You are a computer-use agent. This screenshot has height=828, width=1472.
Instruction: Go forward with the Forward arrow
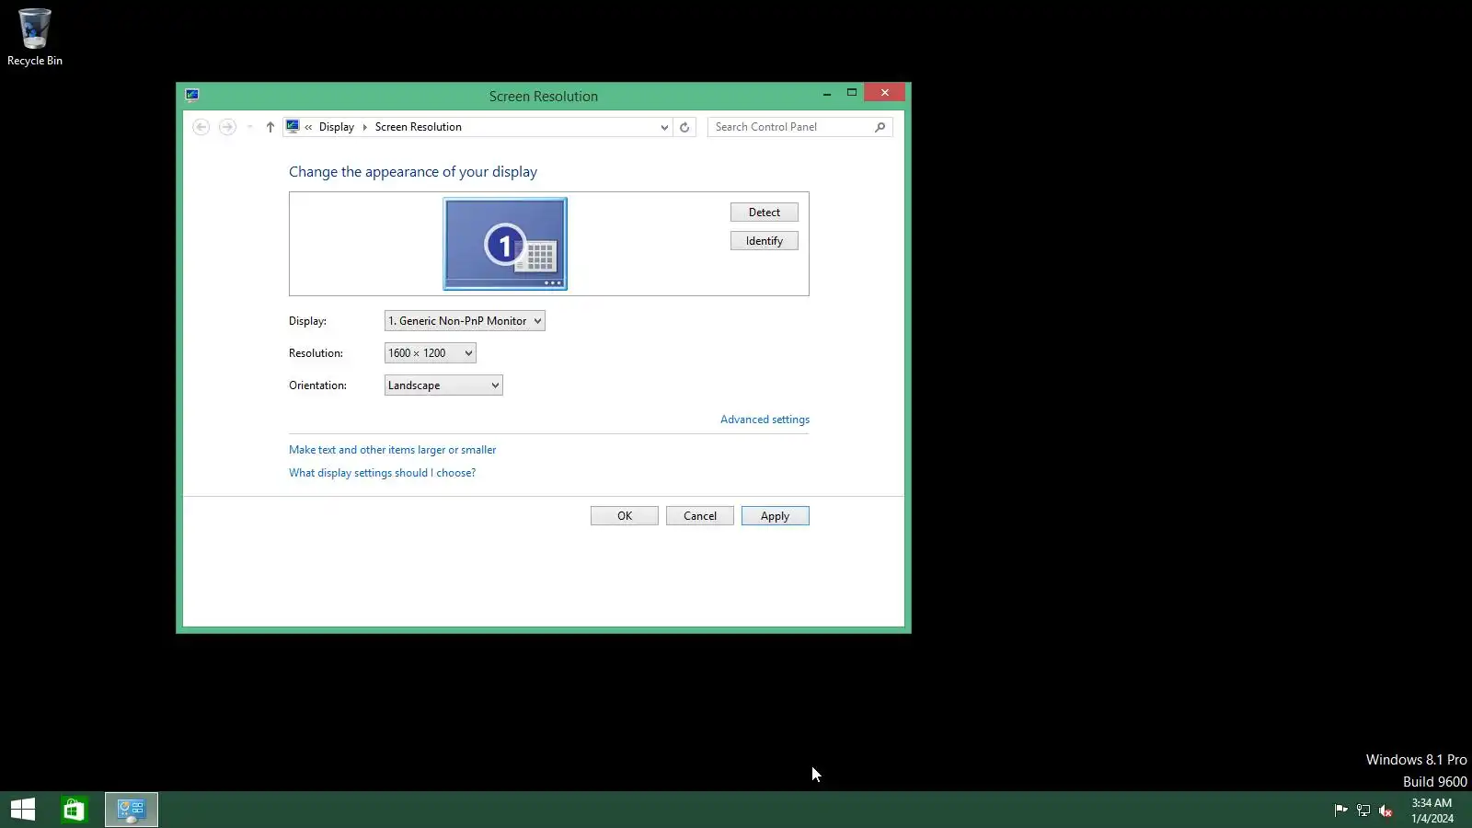tap(227, 127)
